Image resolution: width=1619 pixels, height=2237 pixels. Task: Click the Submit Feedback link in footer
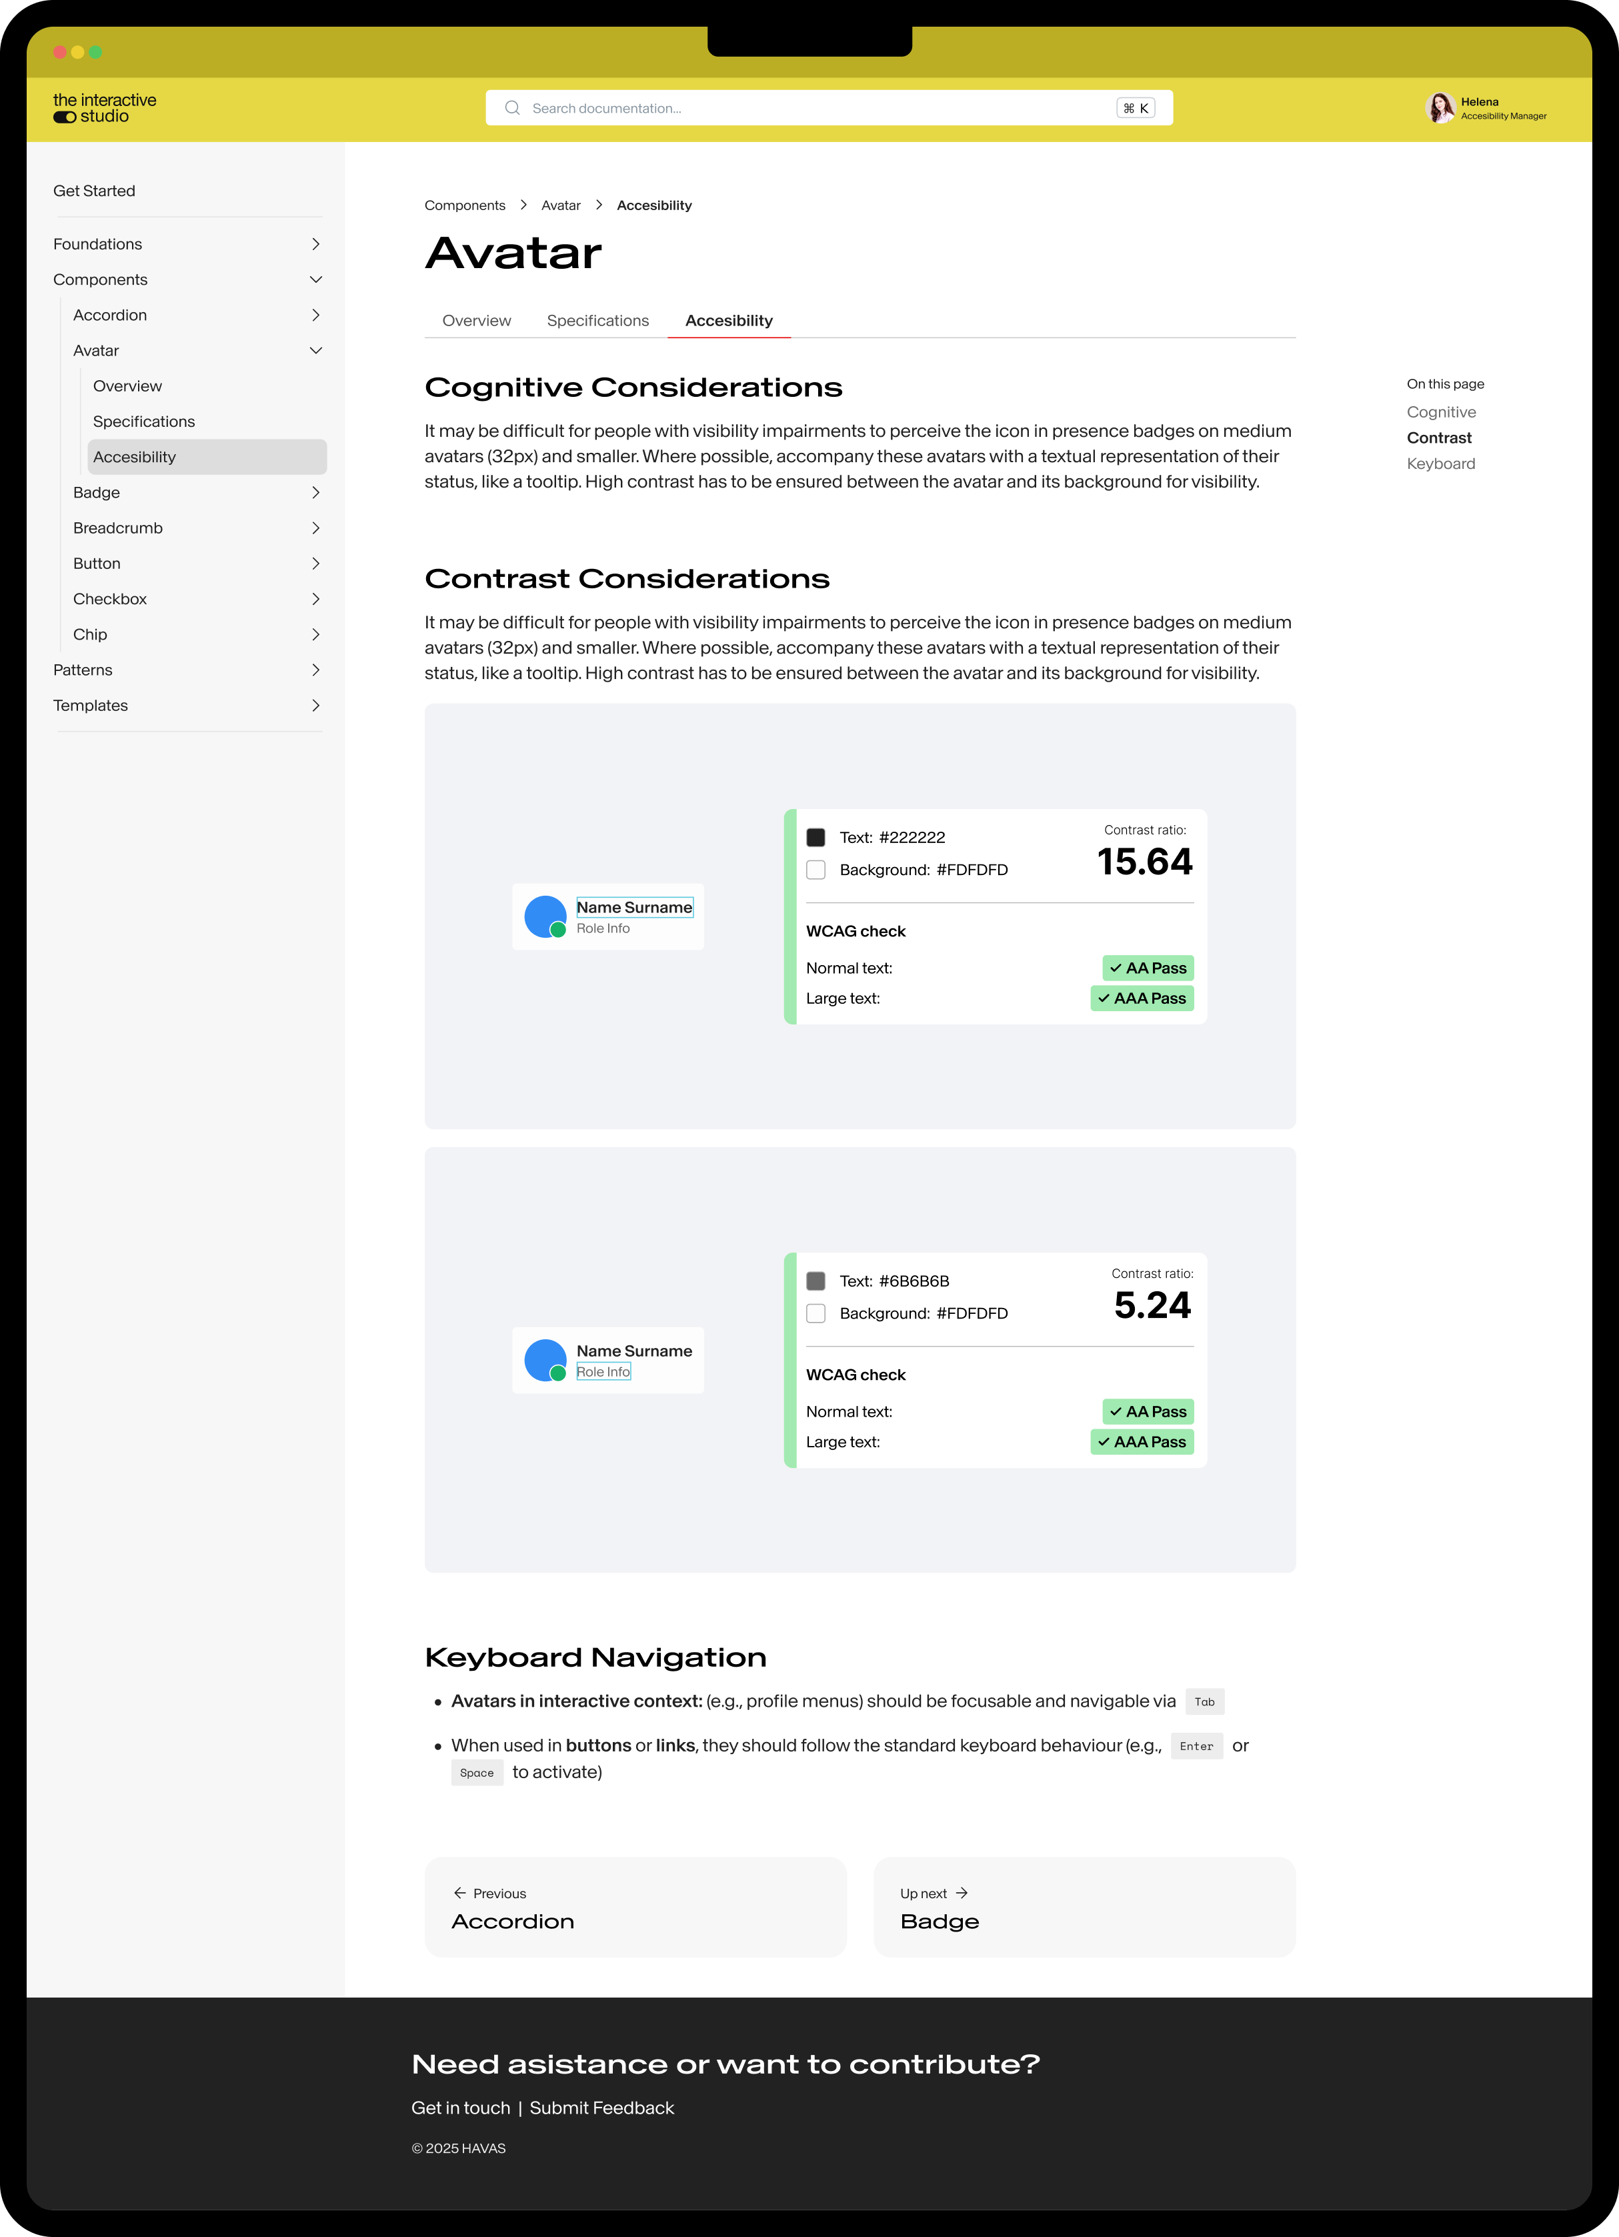(601, 2107)
